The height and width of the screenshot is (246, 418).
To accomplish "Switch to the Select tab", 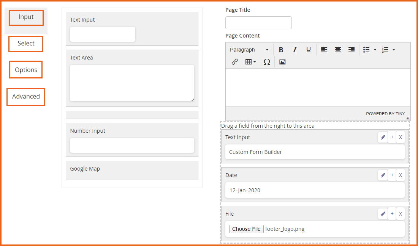I will [26, 44].
